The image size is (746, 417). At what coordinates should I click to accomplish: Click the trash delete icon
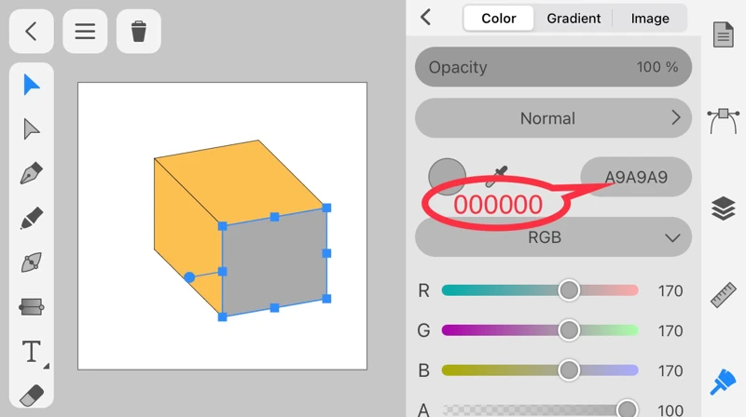139,32
